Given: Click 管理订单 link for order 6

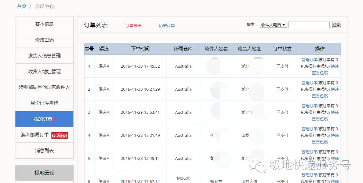Looking at the screenshot, I should point(309,175).
